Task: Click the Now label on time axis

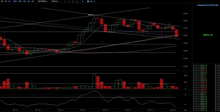Action: click(x=185, y=110)
